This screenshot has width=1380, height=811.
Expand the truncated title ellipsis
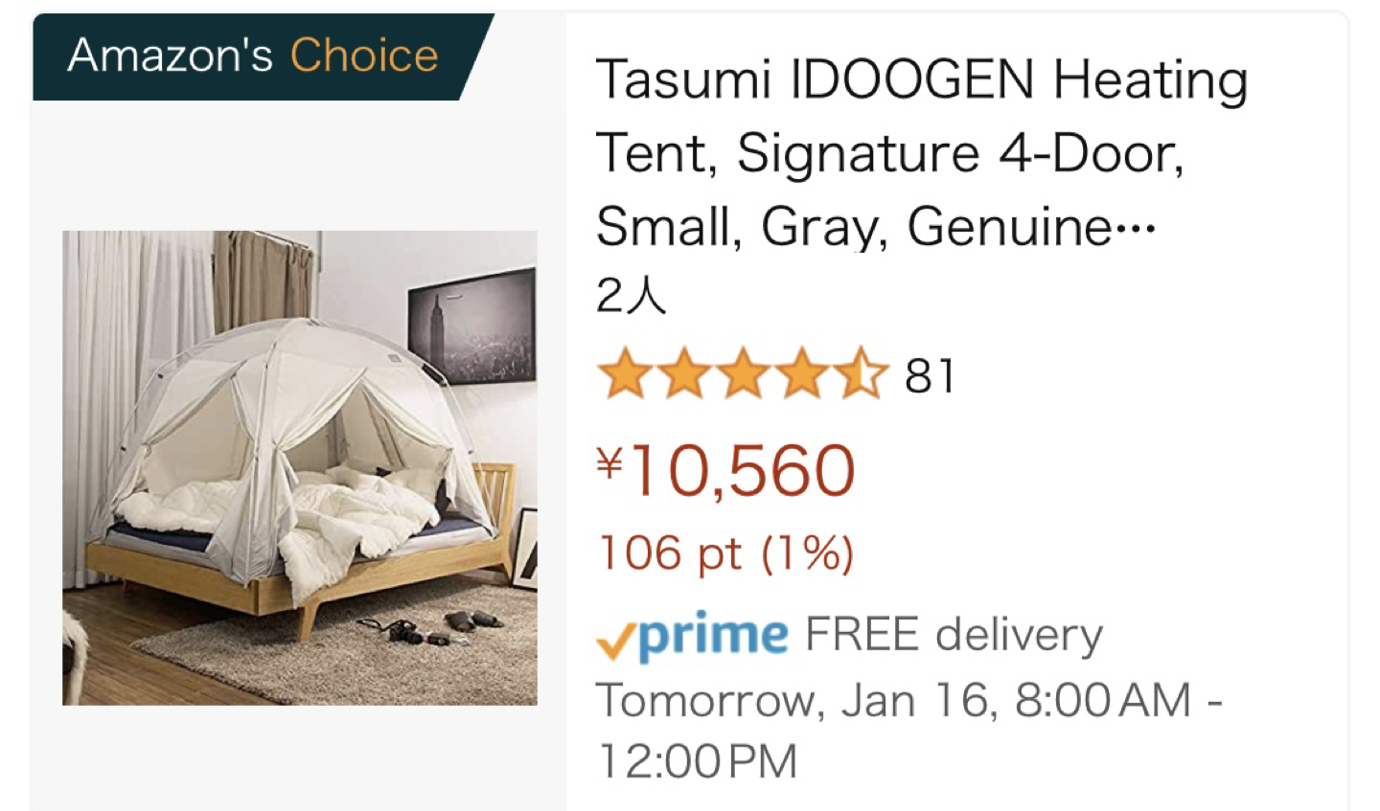click(1137, 228)
